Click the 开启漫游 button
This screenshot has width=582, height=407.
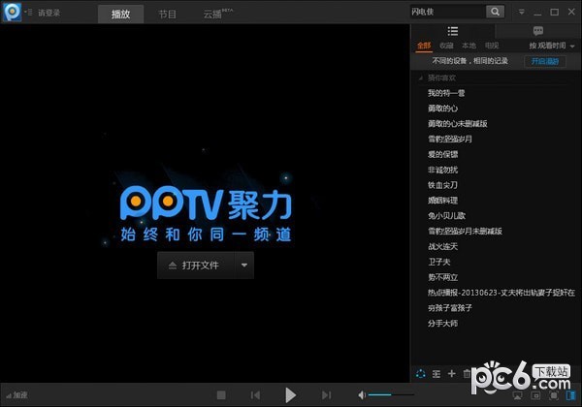[545, 61]
